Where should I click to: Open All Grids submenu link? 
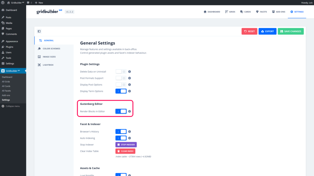(6, 82)
